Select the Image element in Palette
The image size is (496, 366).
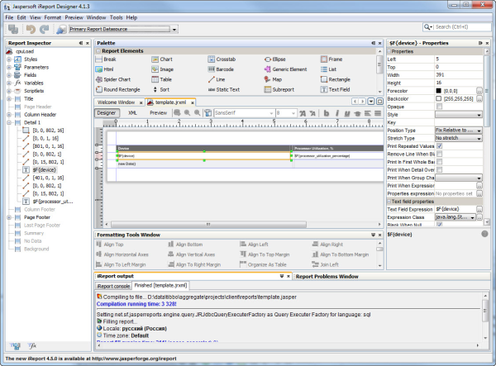[162, 69]
